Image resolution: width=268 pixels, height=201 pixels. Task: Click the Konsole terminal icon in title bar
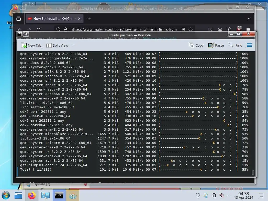pyautogui.click(x=19, y=34)
